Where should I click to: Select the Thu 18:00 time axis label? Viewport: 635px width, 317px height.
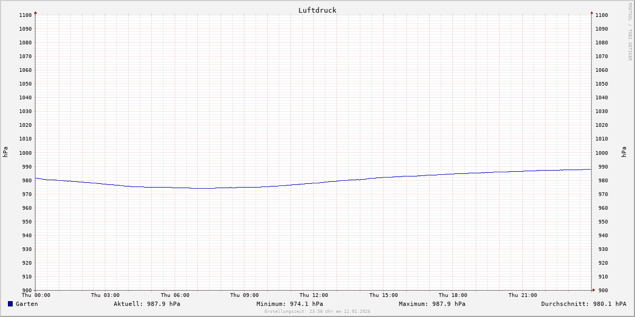(x=452, y=295)
